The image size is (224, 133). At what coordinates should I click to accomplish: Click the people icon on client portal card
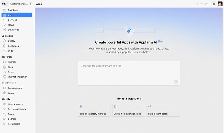tap(150, 106)
